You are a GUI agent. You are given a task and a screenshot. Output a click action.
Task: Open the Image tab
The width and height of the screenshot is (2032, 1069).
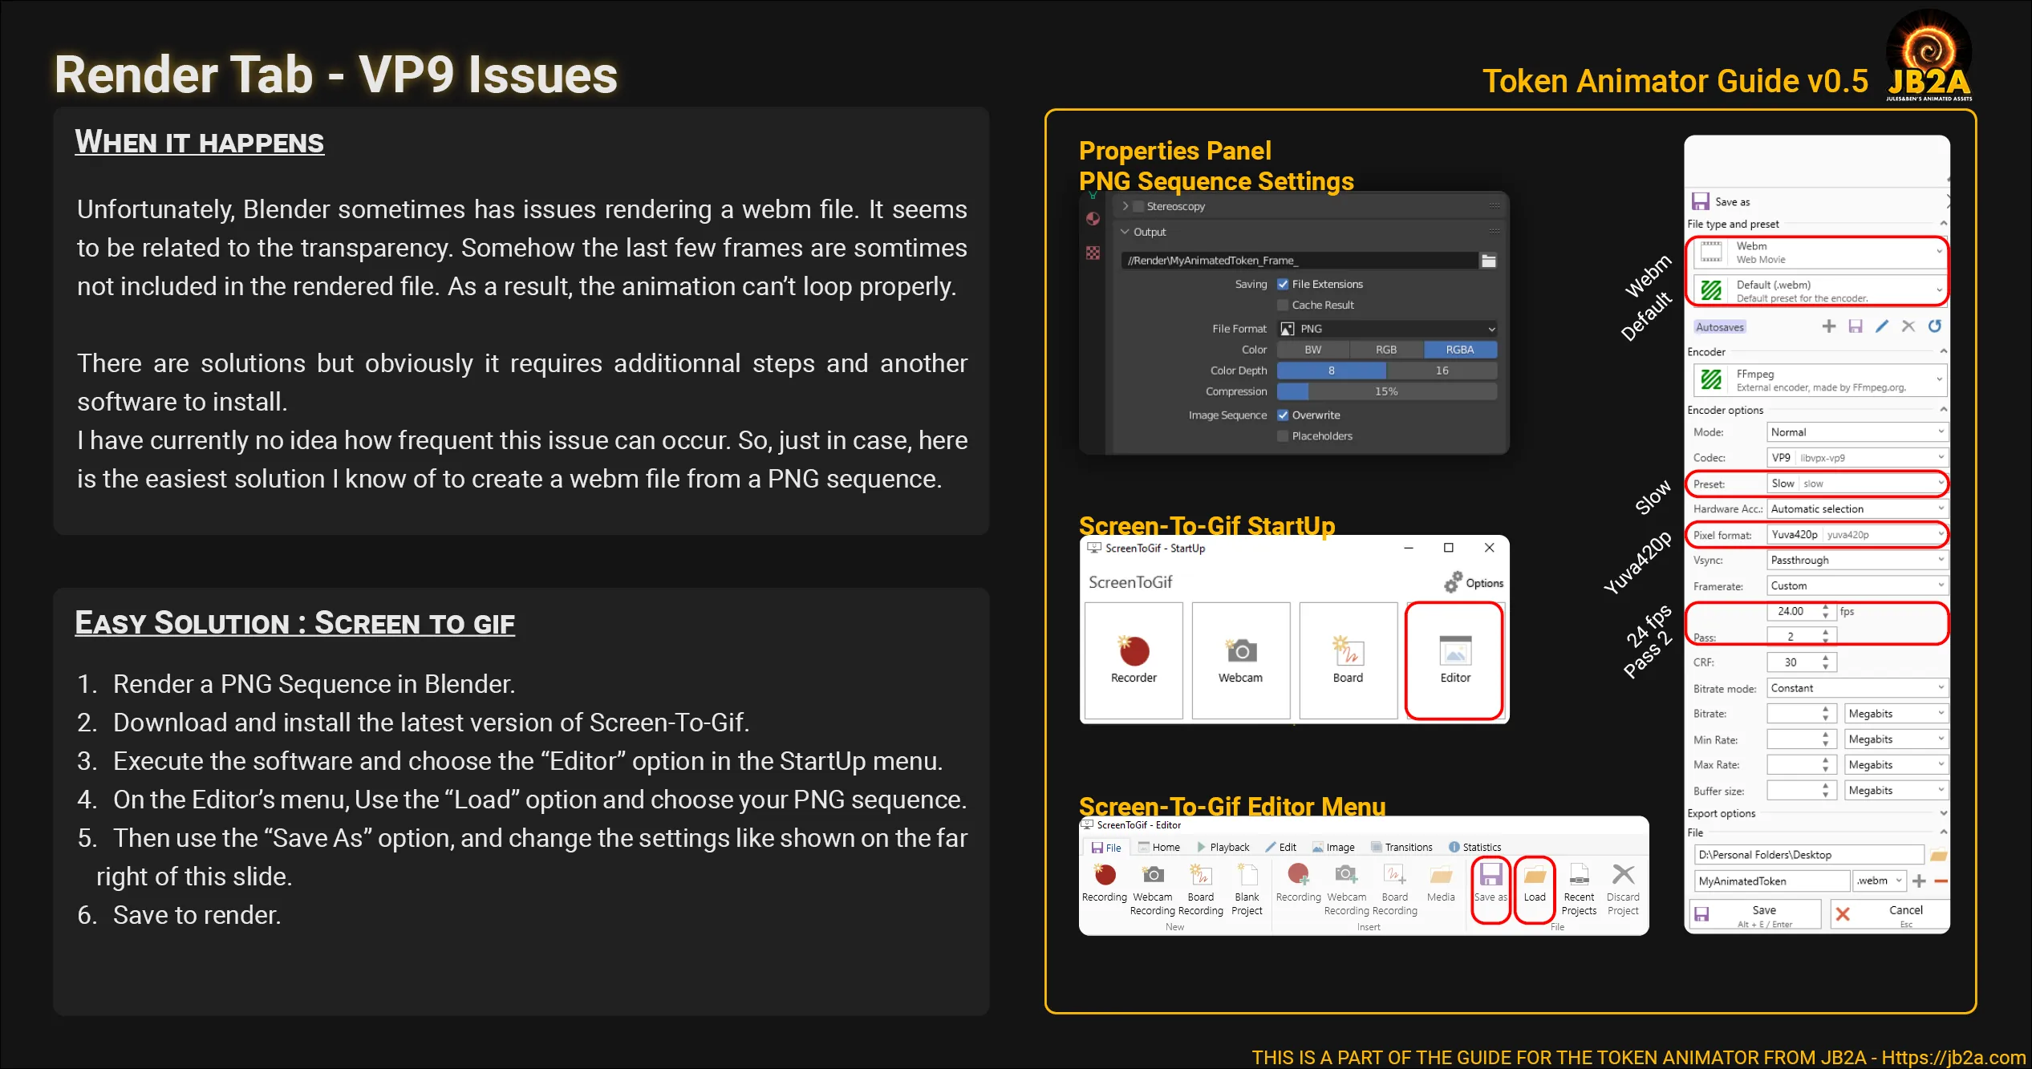point(1333,848)
